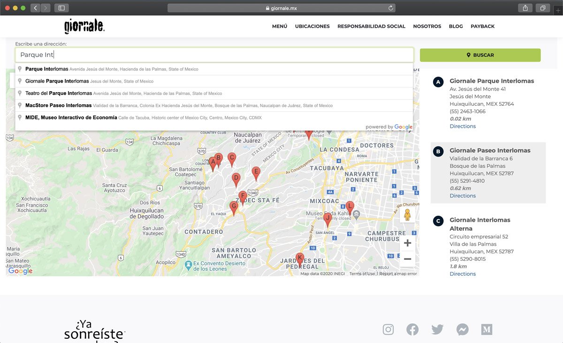Select map marker A
The height and width of the screenshot is (343, 563).
tap(213, 164)
